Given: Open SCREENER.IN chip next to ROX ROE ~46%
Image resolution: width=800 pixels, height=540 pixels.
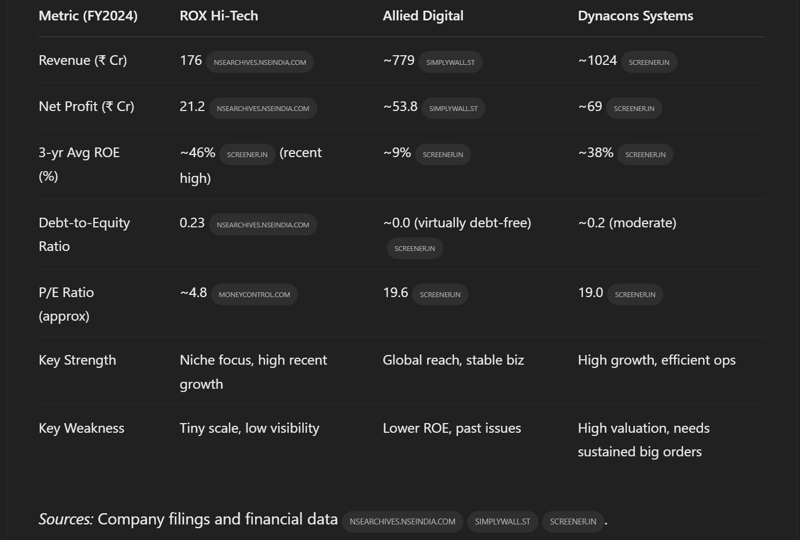Looking at the screenshot, I should tap(247, 154).
